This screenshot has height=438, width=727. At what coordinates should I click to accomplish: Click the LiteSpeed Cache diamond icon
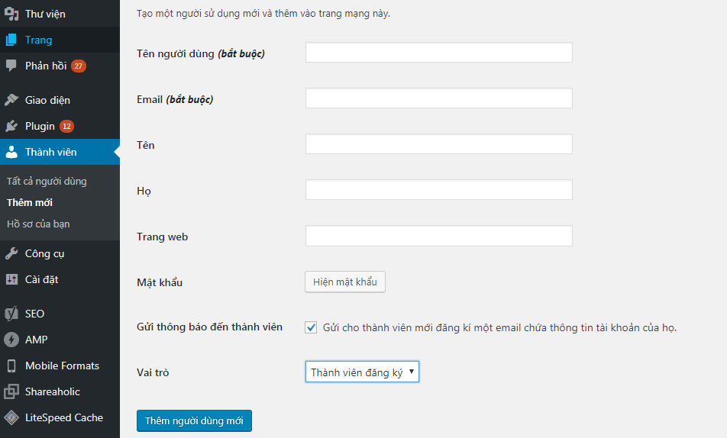point(11,417)
